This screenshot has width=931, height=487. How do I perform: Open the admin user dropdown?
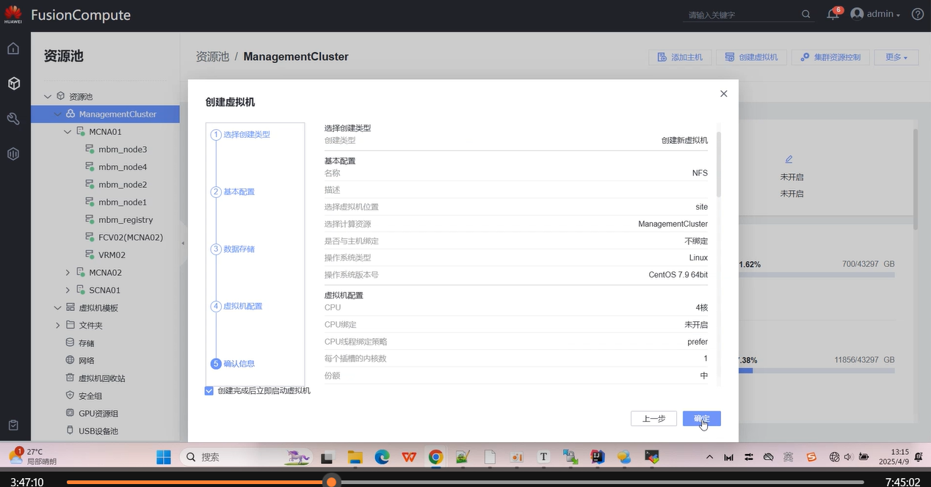coord(875,15)
